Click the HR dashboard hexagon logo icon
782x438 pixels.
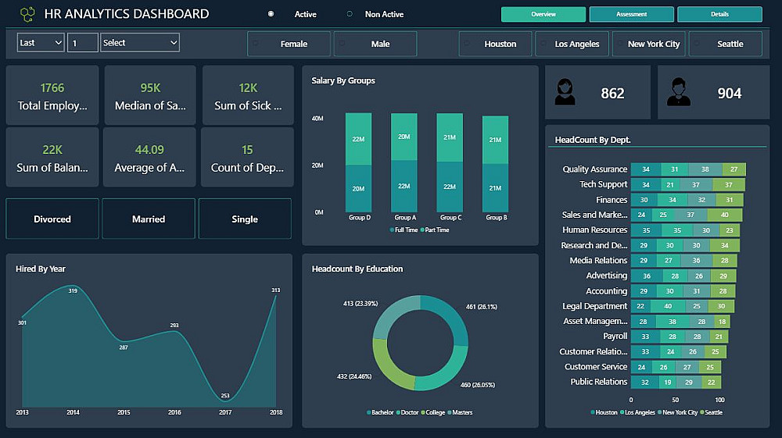[x=27, y=14]
